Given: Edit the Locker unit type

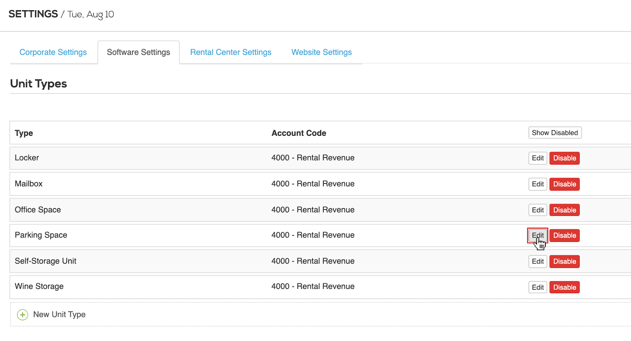Looking at the screenshot, I should pyautogui.click(x=538, y=158).
